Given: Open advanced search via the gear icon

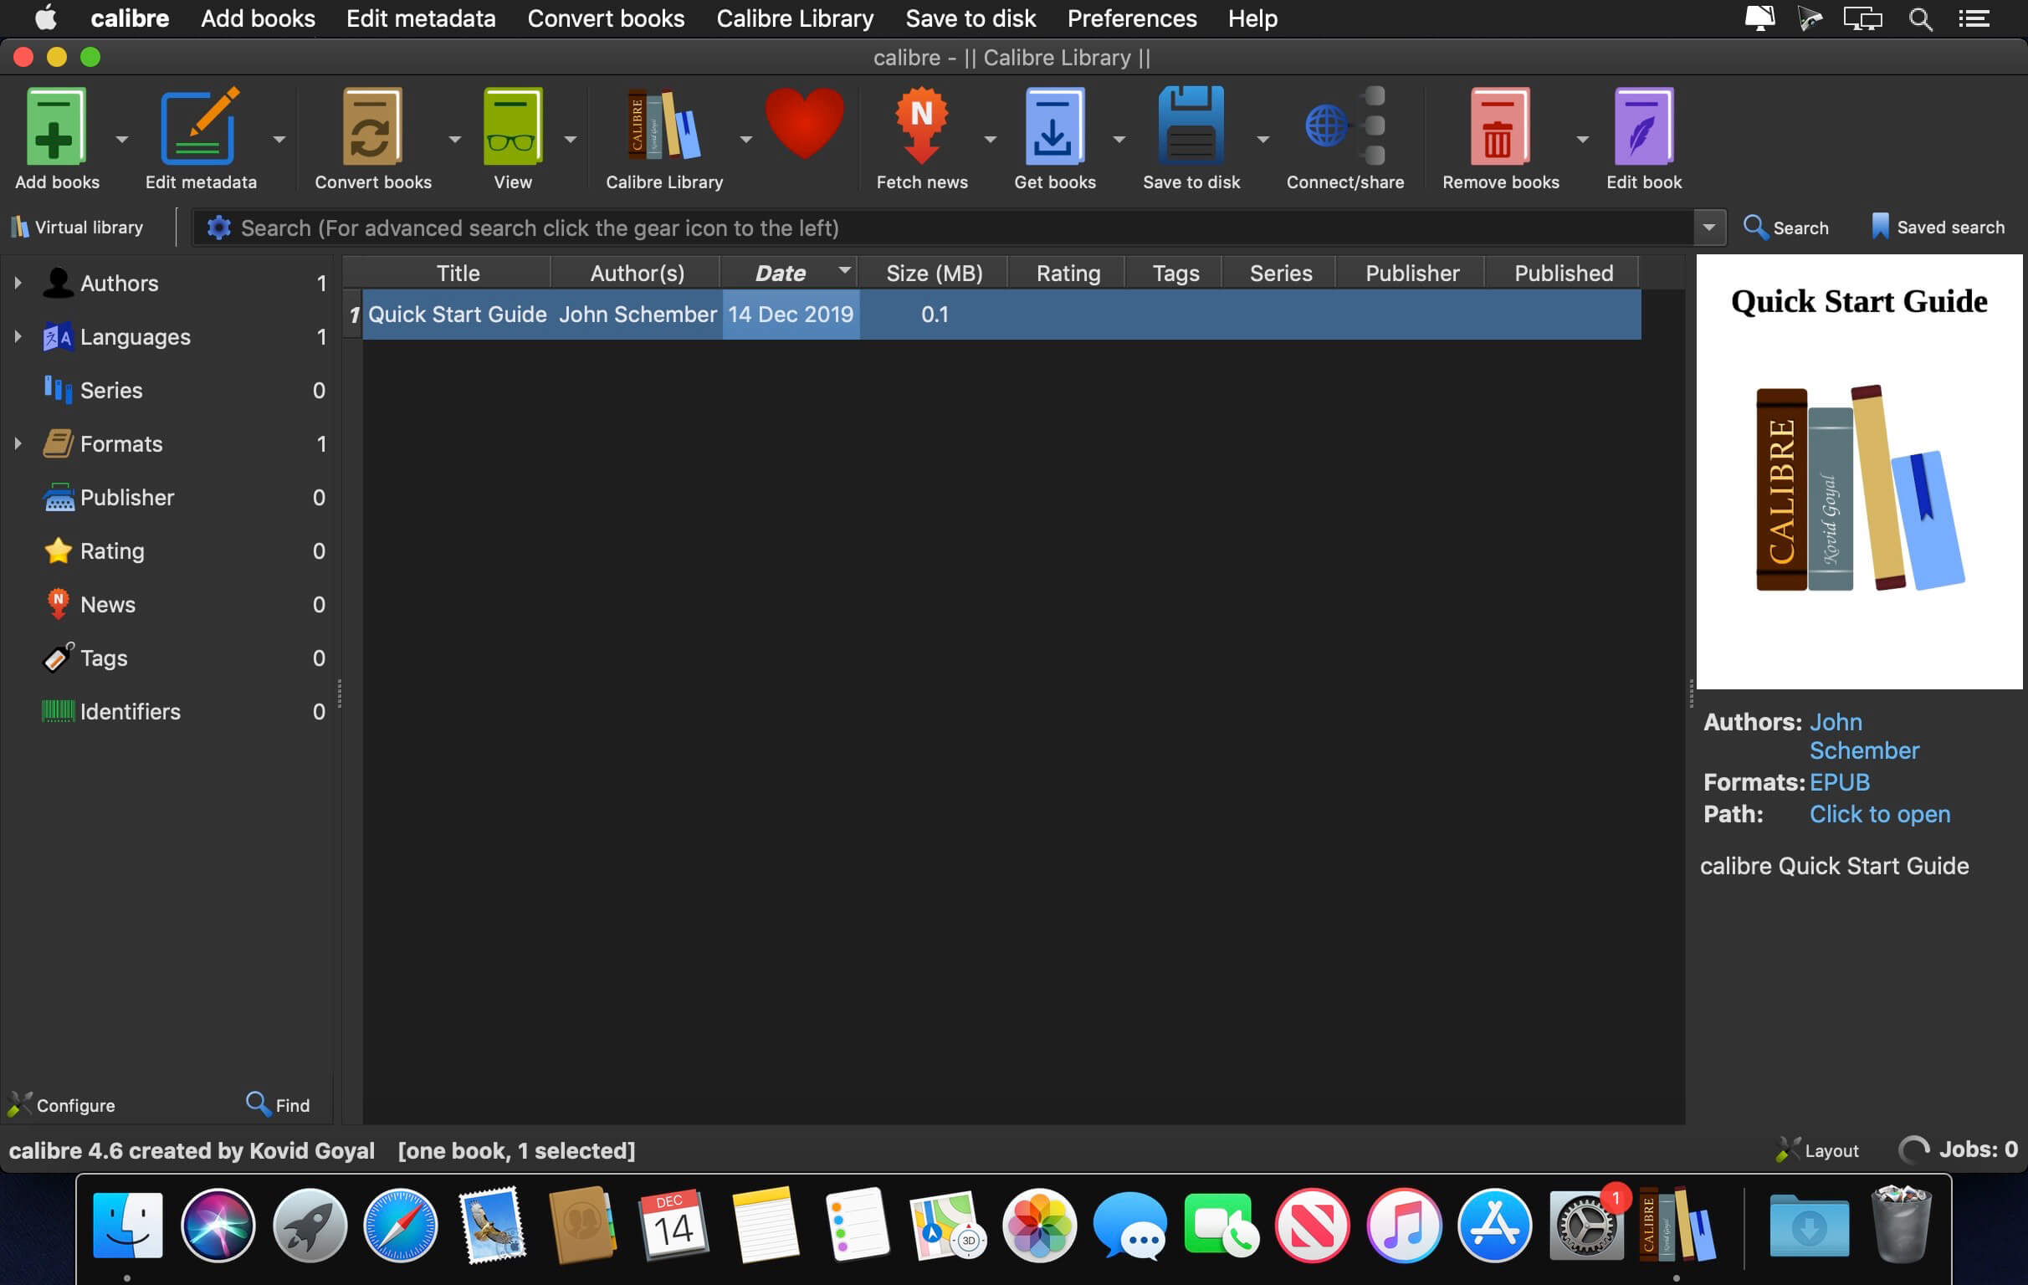Looking at the screenshot, I should tap(218, 228).
